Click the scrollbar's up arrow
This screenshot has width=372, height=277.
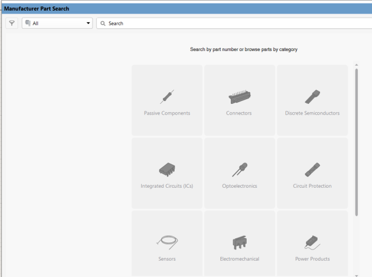pos(356,65)
